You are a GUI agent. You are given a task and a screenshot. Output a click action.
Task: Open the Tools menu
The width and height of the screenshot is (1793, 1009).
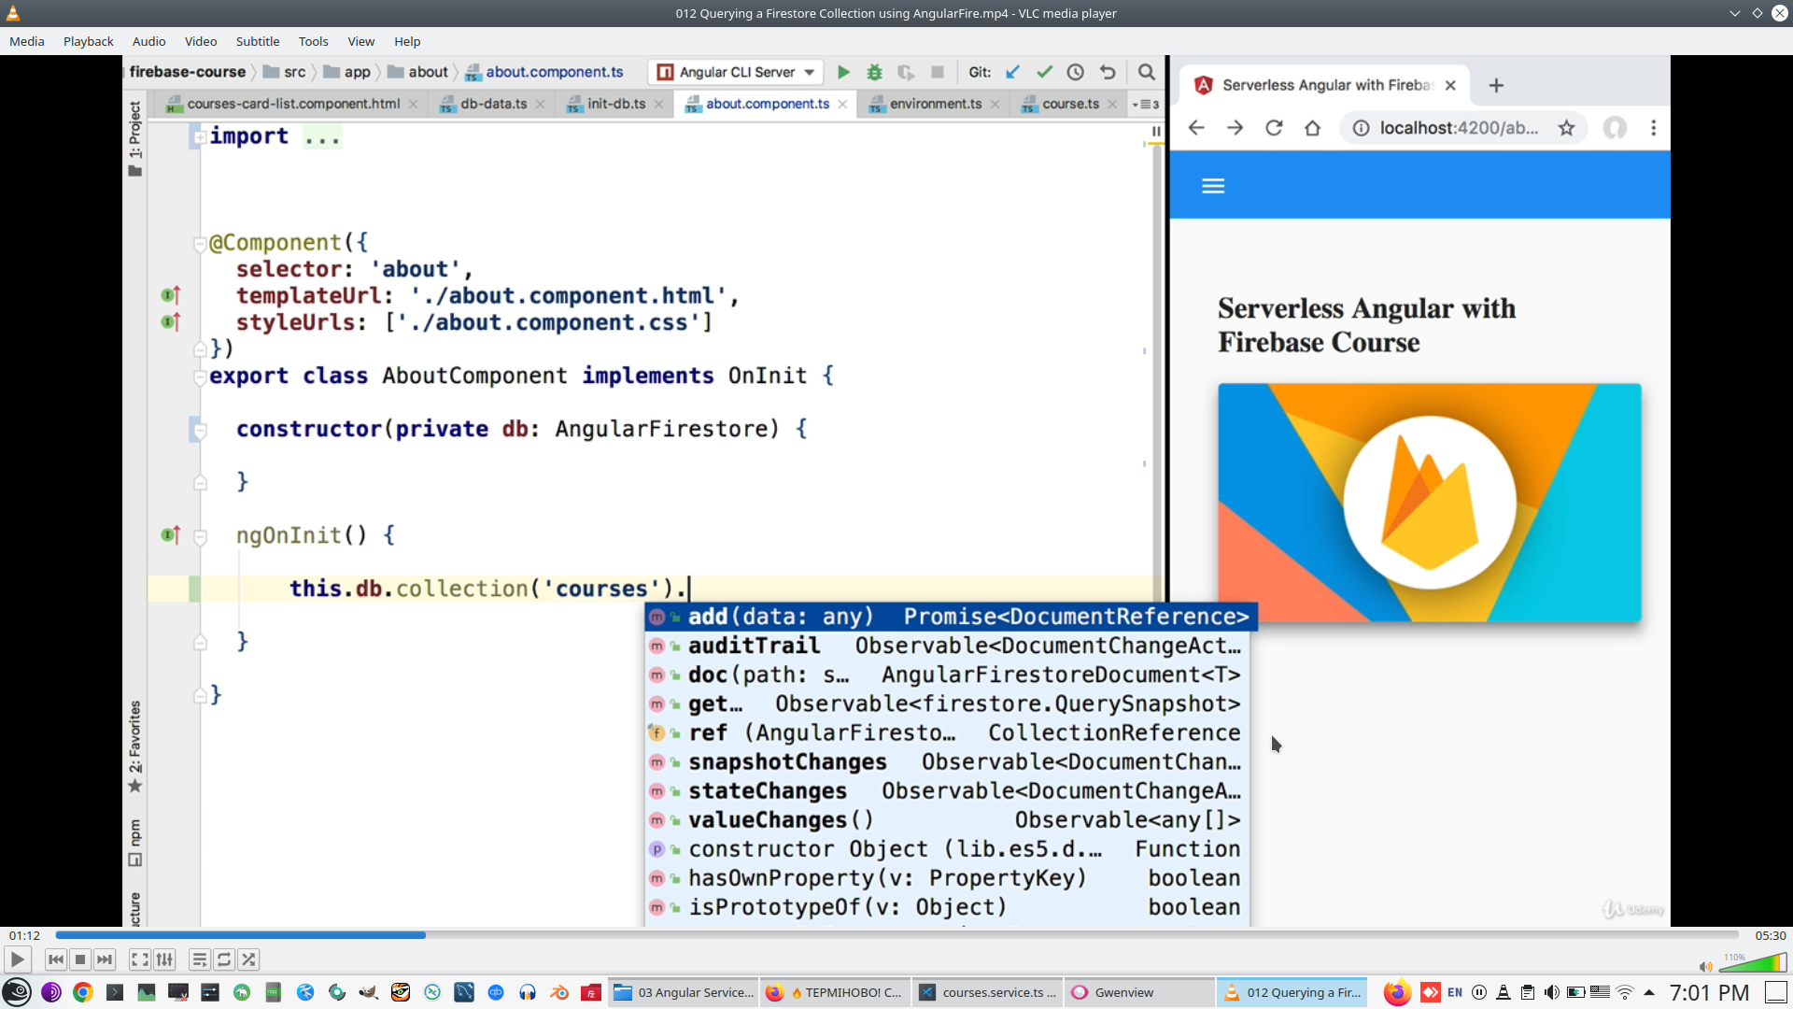(x=313, y=41)
